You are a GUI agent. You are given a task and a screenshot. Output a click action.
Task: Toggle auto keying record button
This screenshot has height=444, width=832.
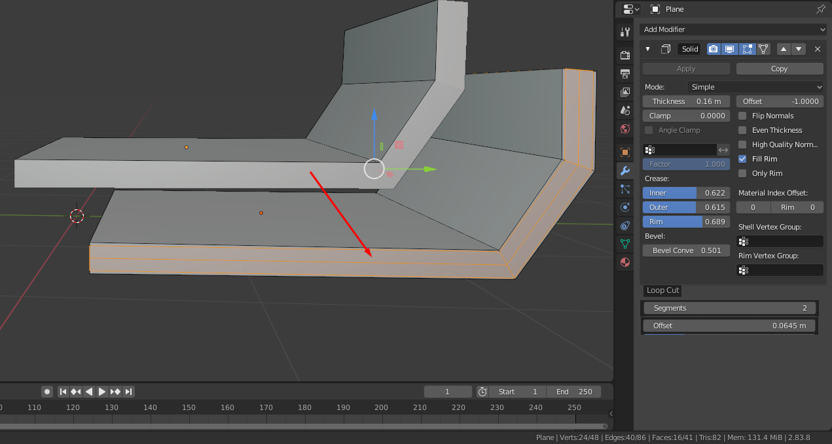[47, 392]
